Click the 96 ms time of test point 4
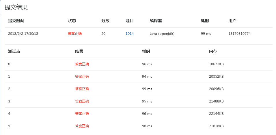This screenshot has height=135, width=276. (147, 114)
